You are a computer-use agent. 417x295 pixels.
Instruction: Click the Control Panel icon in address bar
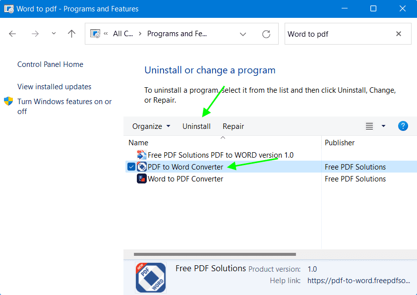pos(95,34)
